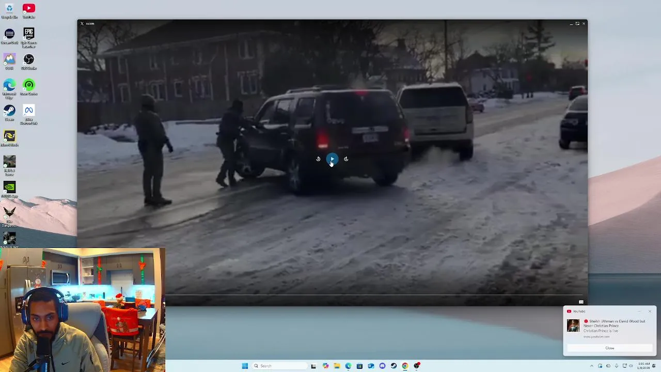Open the Recycle Bin desktop icon

click(x=9, y=10)
